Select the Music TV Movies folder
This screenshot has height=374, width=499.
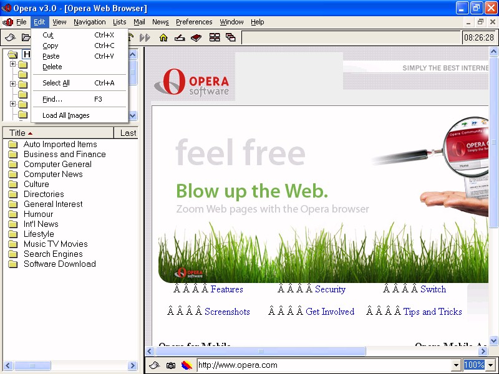(x=56, y=244)
